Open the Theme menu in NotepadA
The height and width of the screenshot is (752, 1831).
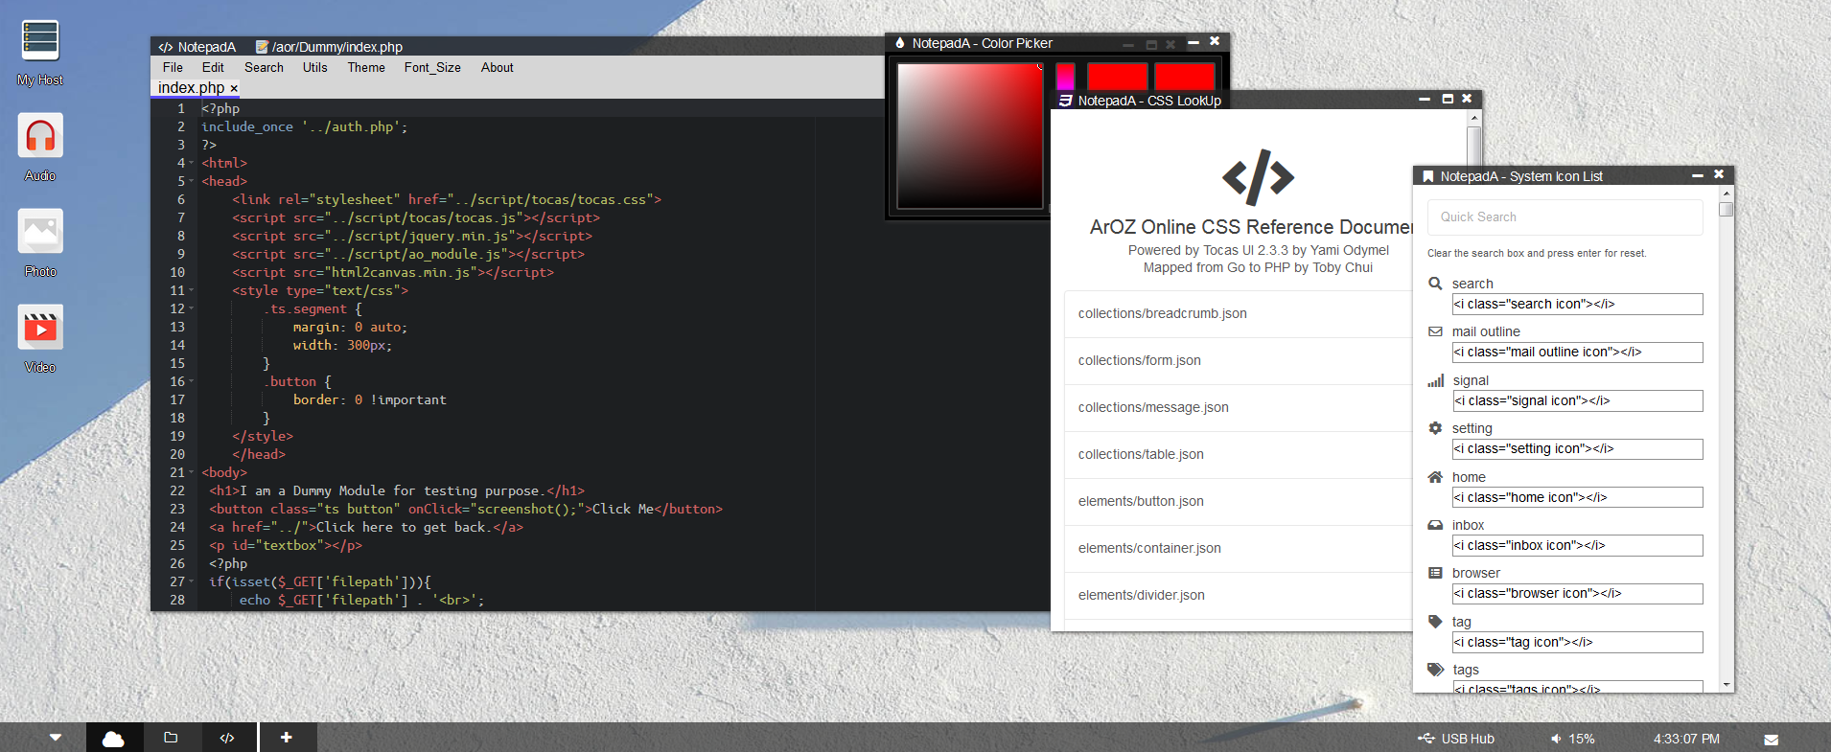tap(365, 68)
